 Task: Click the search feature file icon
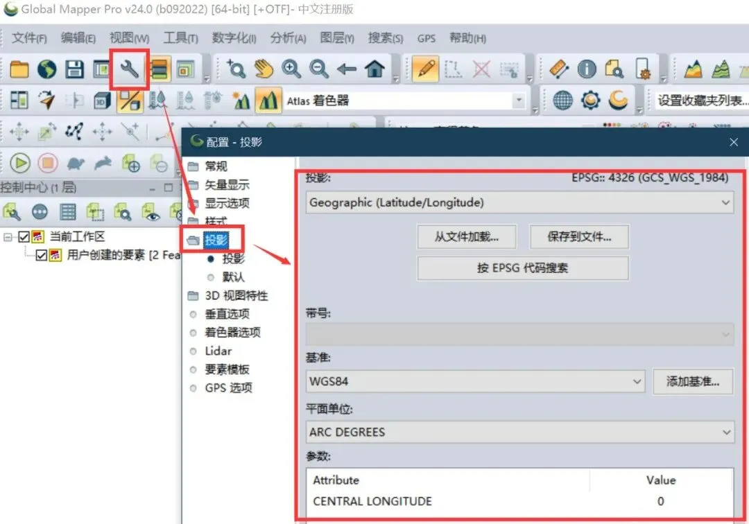[x=614, y=69]
